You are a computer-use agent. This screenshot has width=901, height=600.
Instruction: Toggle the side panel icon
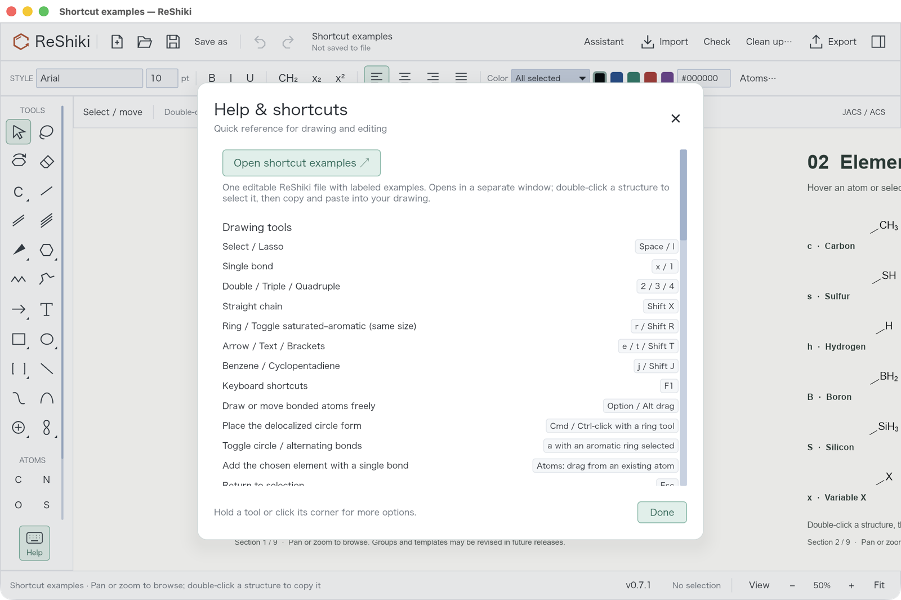pos(878,42)
